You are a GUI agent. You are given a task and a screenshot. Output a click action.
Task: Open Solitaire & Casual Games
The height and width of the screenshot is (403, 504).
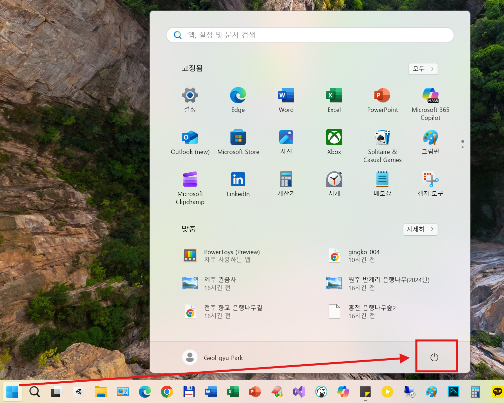tap(382, 146)
